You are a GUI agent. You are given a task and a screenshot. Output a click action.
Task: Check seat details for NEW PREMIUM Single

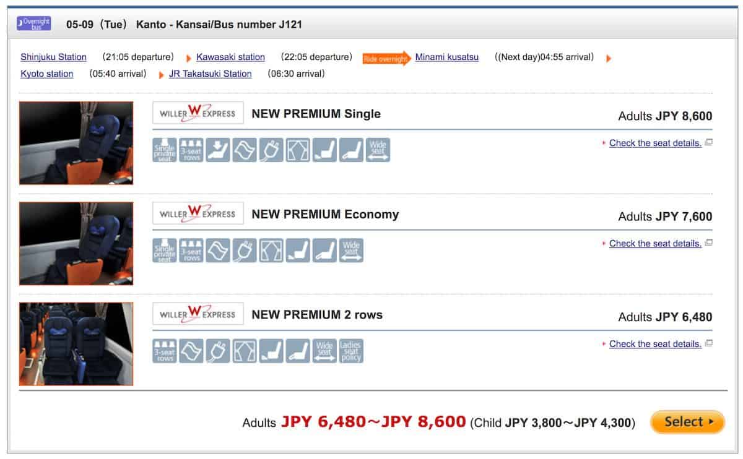coord(655,143)
